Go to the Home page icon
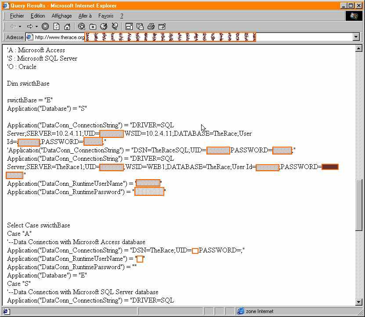365x317 pixels. [x=67, y=26]
